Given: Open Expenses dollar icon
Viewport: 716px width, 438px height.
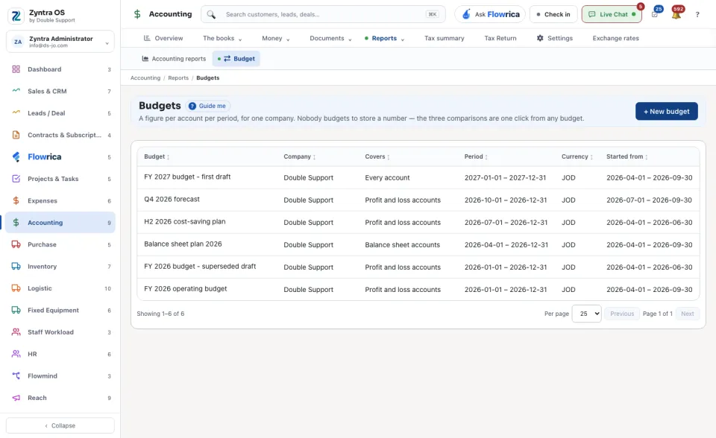Looking at the screenshot, I should pos(16,201).
